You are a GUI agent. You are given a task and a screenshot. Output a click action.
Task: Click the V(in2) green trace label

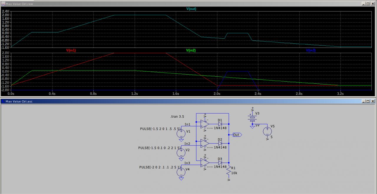(x=191, y=50)
